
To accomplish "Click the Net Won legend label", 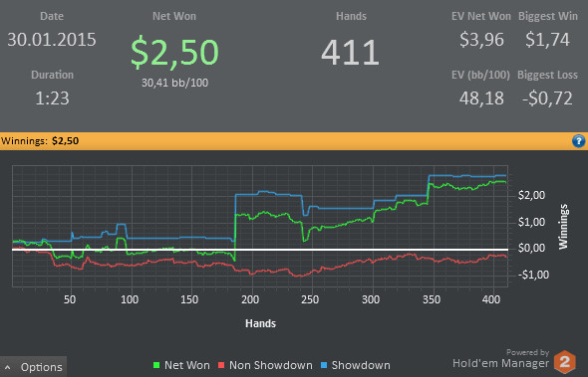I will point(187,365).
